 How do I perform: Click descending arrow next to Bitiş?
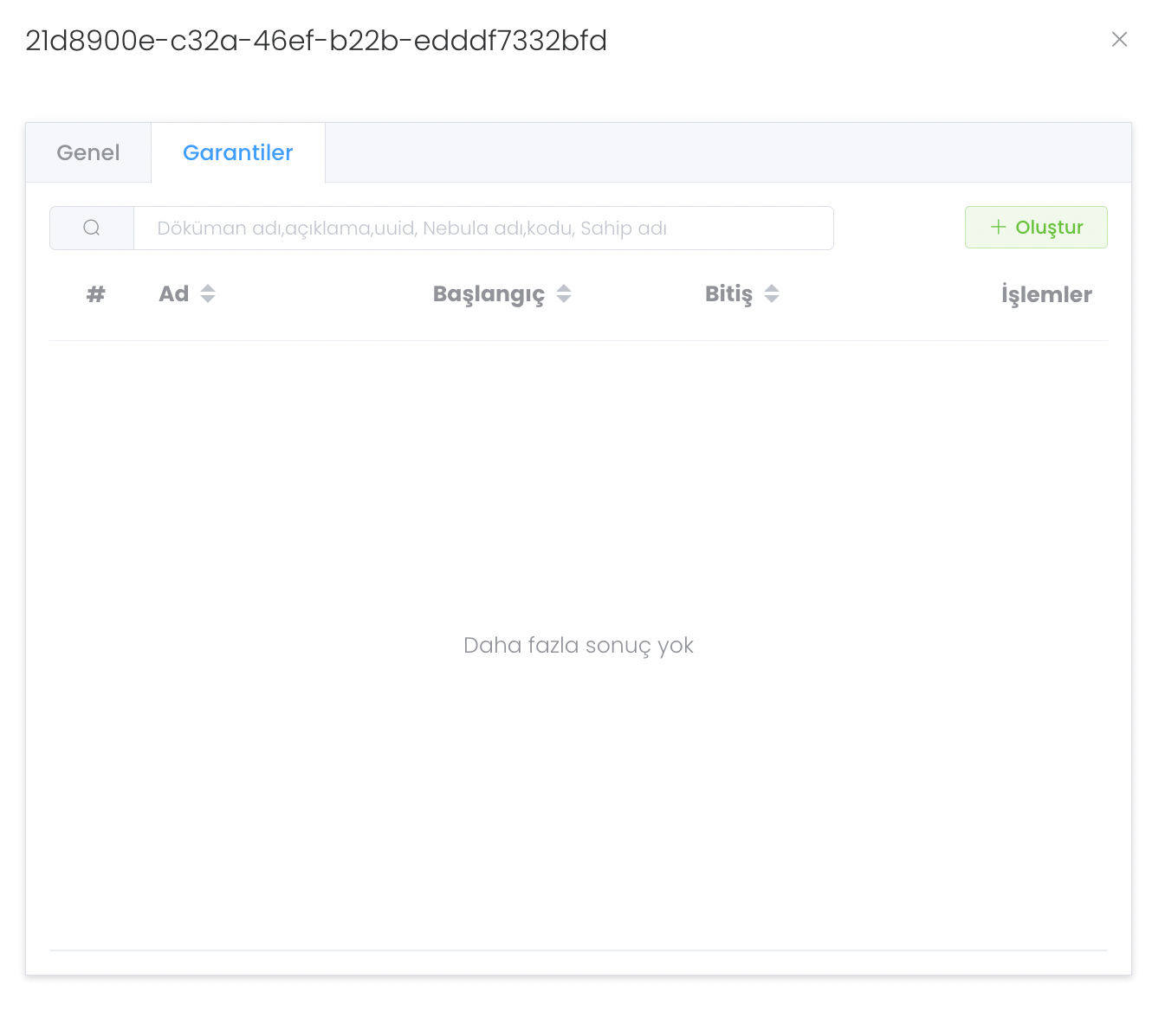click(772, 299)
